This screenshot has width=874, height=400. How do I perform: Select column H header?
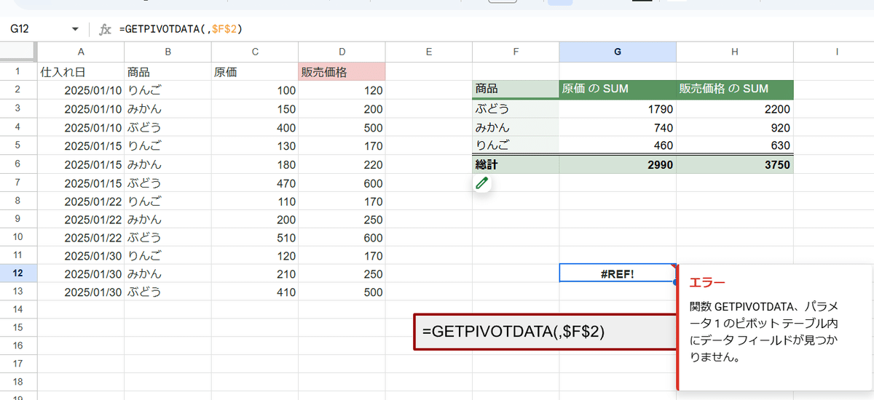click(x=735, y=52)
